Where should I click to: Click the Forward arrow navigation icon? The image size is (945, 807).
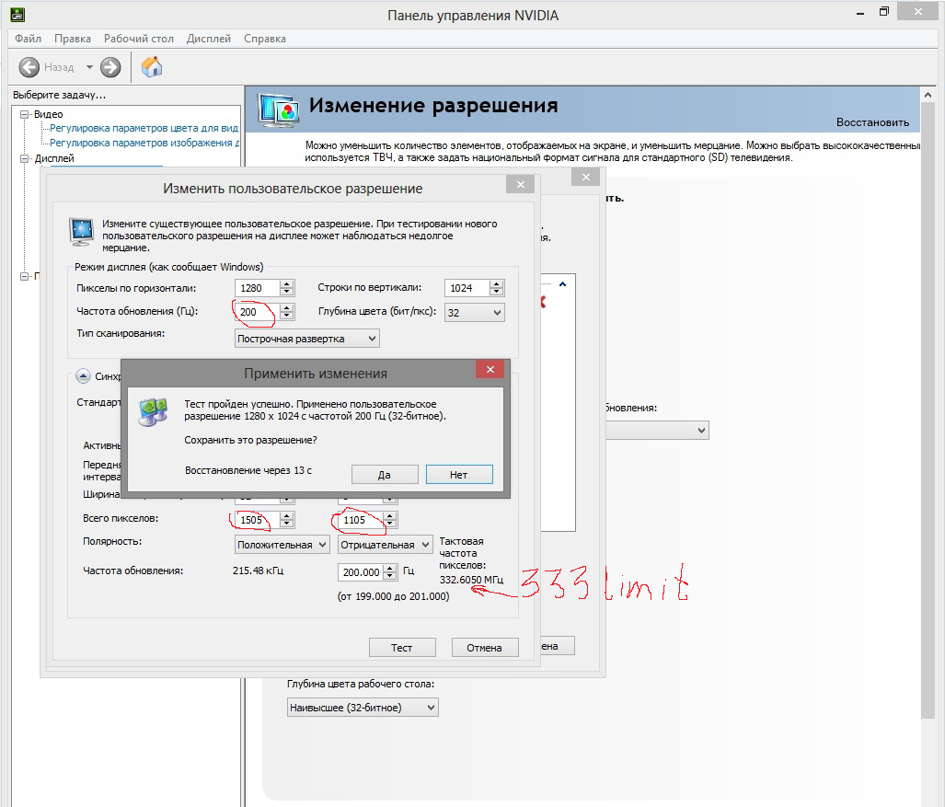110,67
